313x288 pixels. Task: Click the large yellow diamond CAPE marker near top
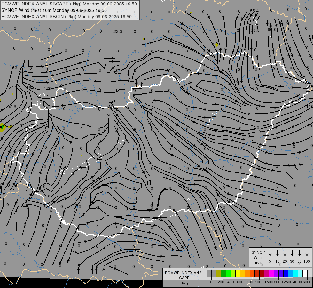(217, 44)
